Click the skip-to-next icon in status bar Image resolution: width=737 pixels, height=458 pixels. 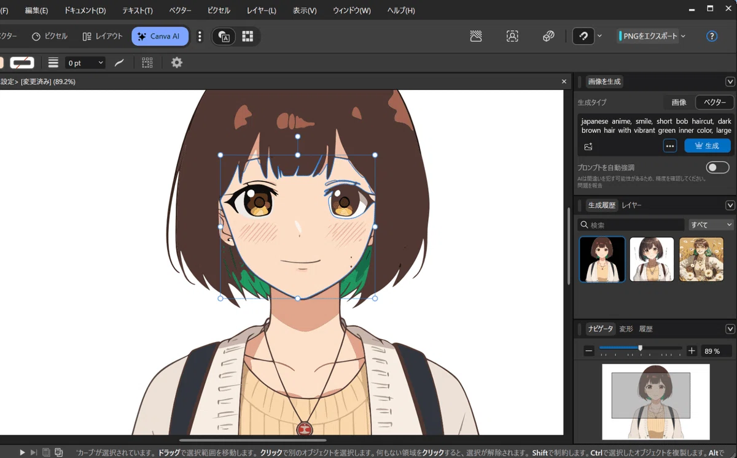click(x=34, y=452)
